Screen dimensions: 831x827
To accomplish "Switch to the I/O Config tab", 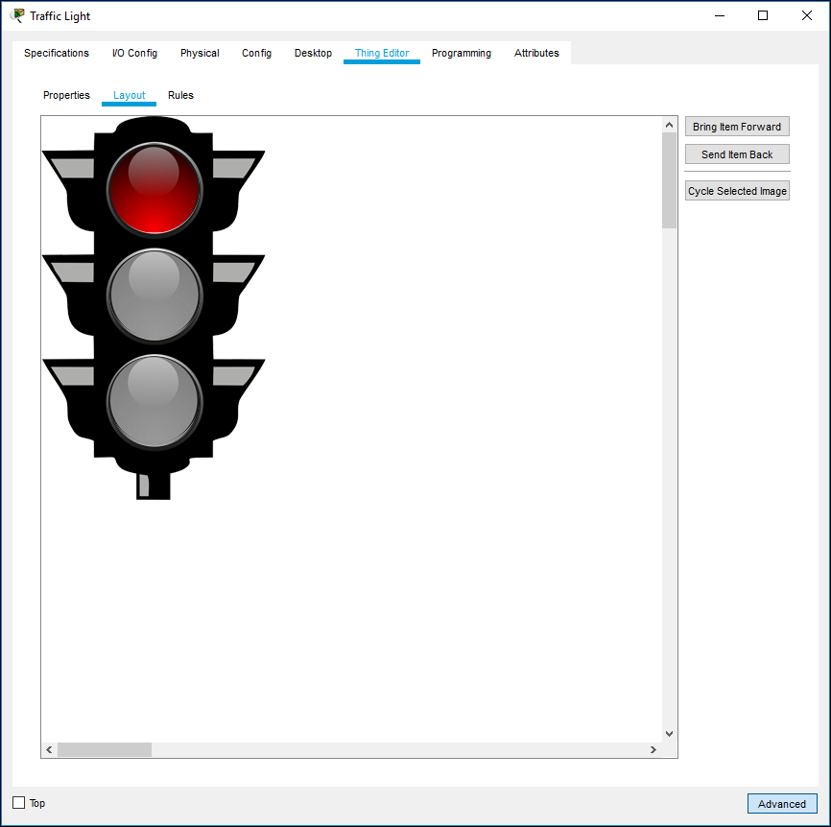I will (x=134, y=53).
